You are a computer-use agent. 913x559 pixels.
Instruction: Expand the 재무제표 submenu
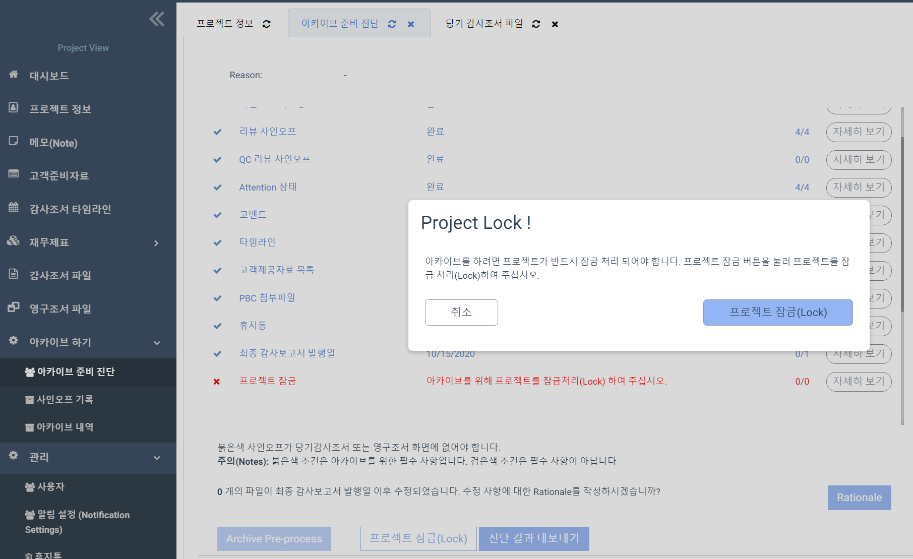click(157, 242)
